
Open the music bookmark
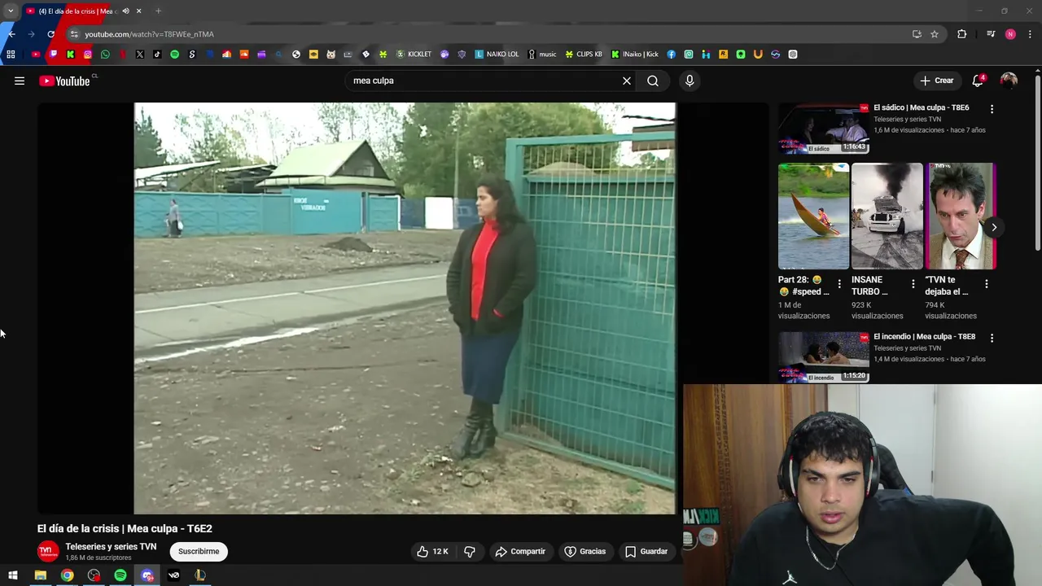[x=542, y=55]
